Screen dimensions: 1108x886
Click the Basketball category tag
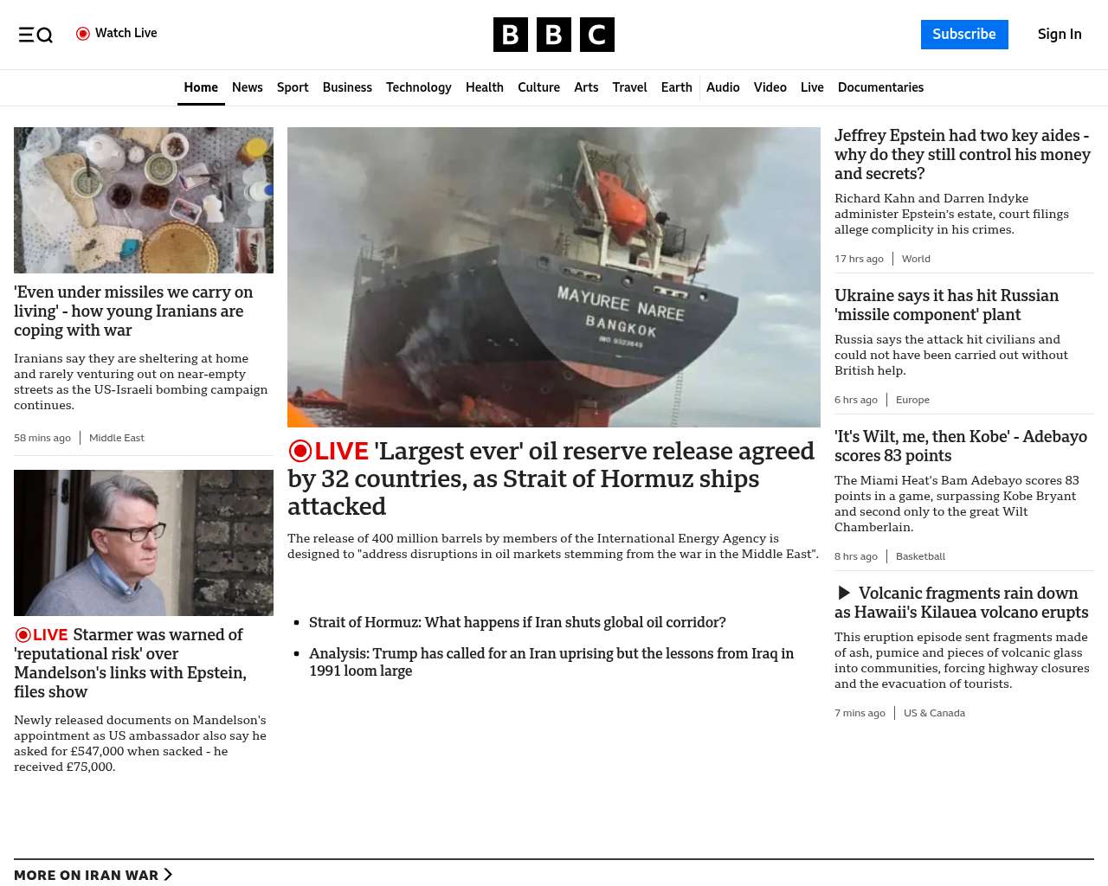pyautogui.click(x=920, y=556)
